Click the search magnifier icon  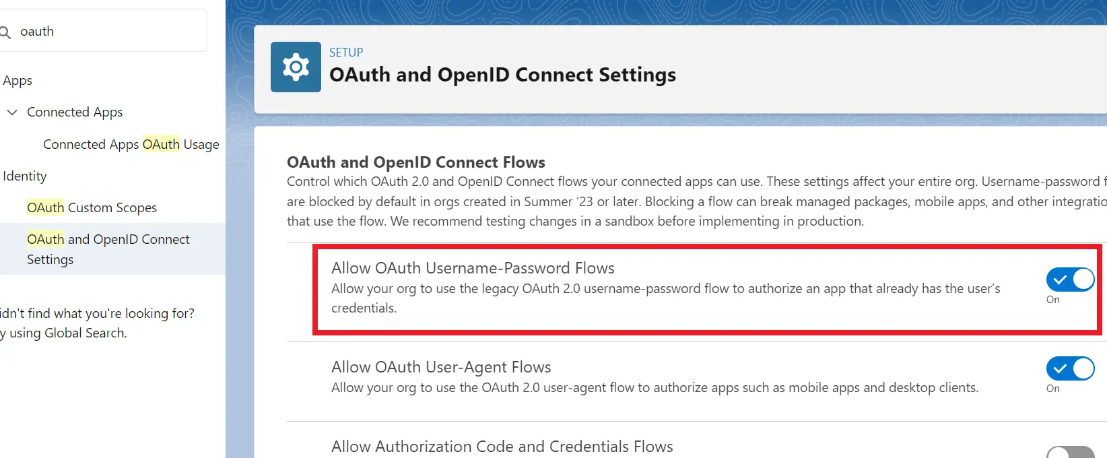(5, 31)
